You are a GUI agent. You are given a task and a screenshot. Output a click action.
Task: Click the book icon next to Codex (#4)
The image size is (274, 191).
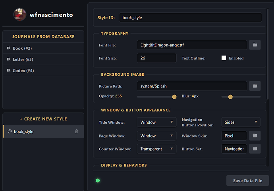9,71
